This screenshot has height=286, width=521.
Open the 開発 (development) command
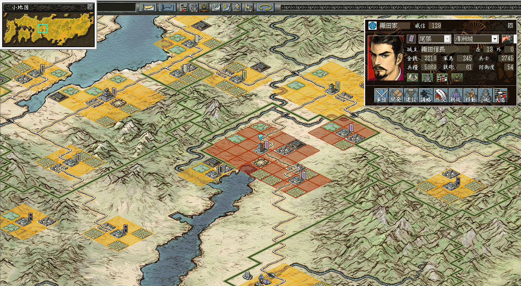(x=396, y=96)
